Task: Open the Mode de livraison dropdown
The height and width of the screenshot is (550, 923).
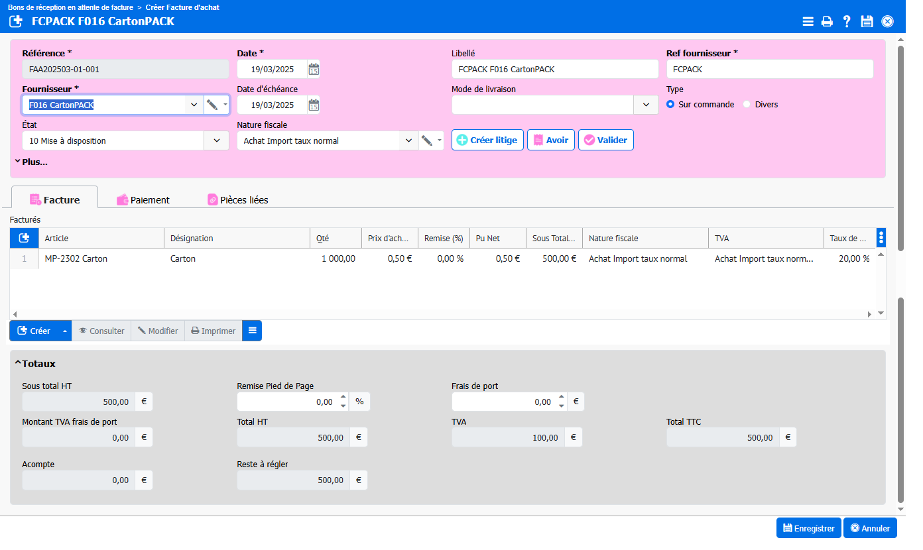Action: click(x=646, y=105)
